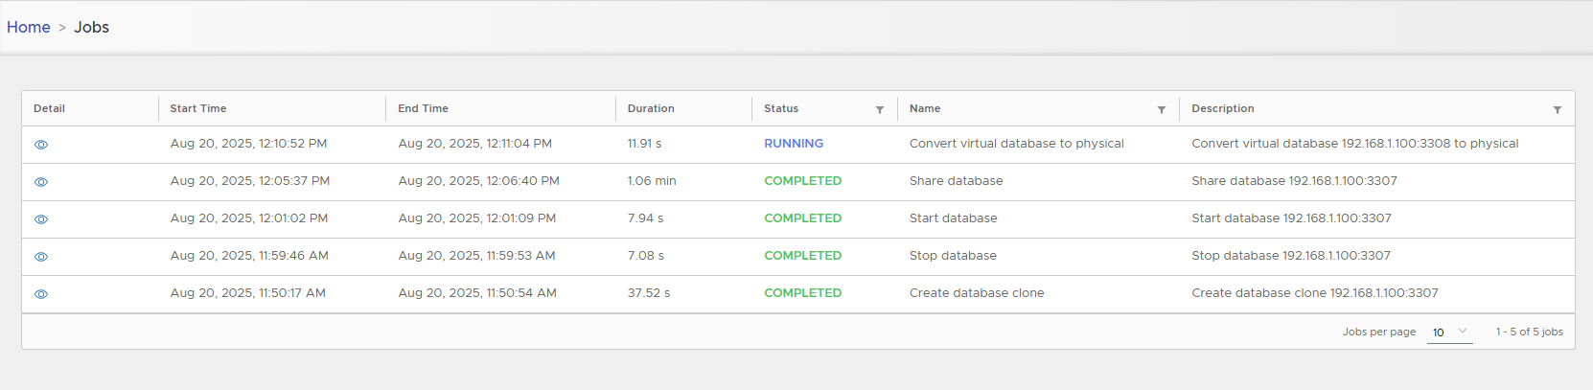Open the Name column filter
Screen dimensions: 1593x390
tap(1162, 110)
